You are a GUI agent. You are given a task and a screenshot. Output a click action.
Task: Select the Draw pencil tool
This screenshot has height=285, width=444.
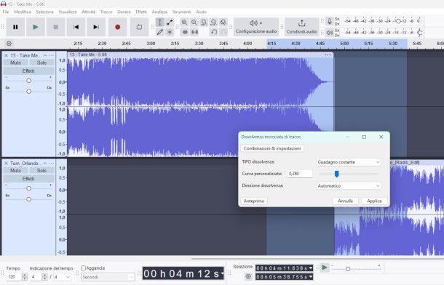[x=159, y=32]
